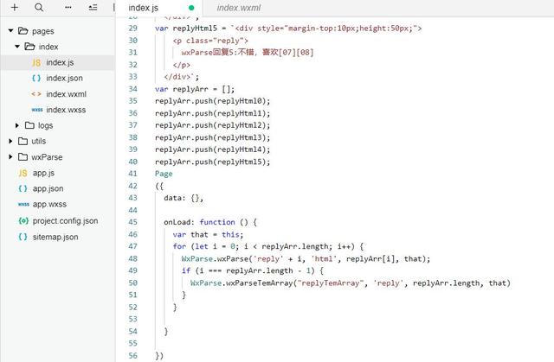The height and width of the screenshot is (362, 554).
Task: Select the utils folder label
Action: coord(38,141)
